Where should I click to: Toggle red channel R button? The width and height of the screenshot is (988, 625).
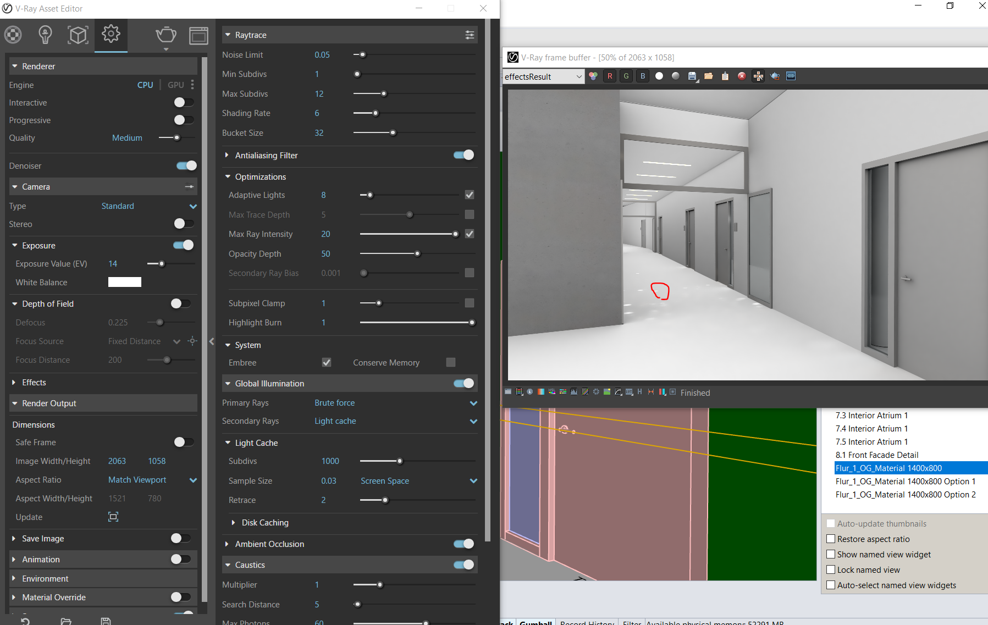(610, 76)
